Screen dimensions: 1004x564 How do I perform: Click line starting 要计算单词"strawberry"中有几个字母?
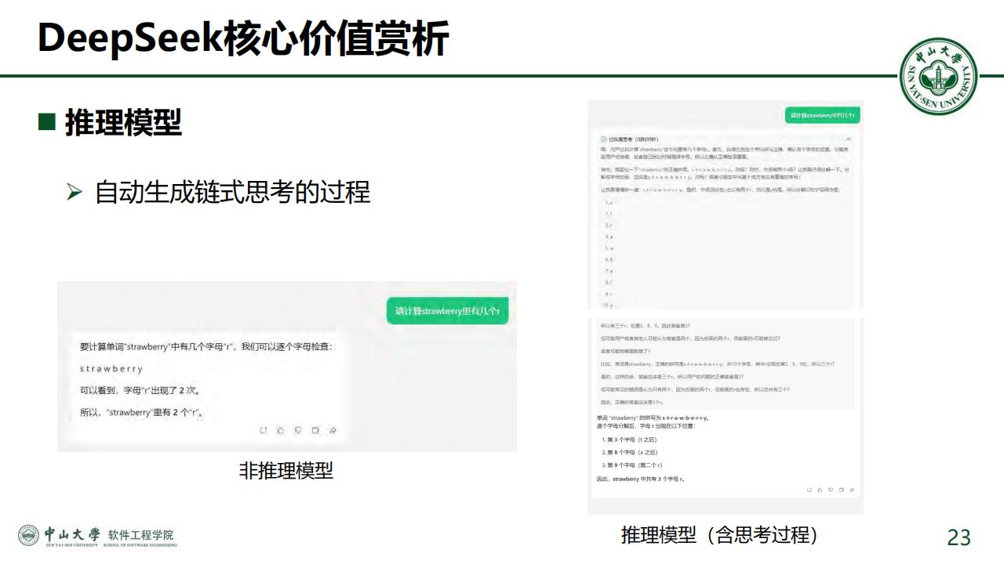[x=207, y=346]
